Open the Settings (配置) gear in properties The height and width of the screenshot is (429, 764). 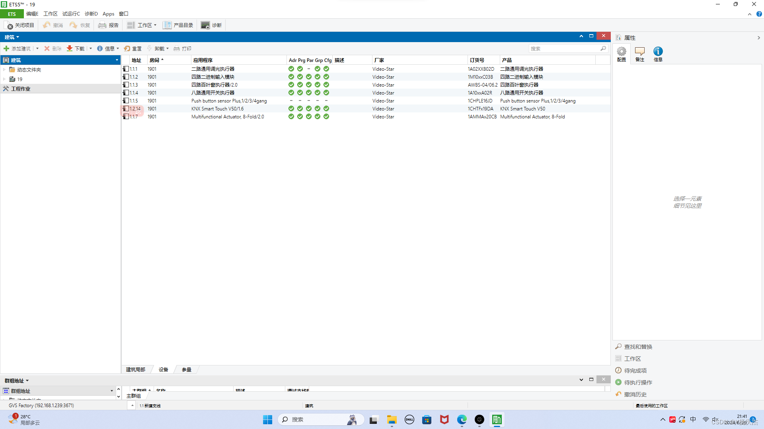pyautogui.click(x=621, y=52)
